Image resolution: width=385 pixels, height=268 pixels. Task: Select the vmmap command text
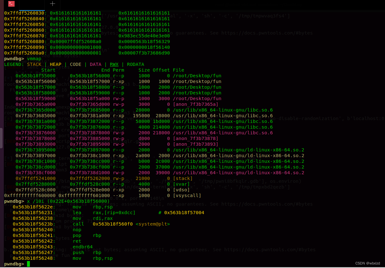tap(34, 59)
